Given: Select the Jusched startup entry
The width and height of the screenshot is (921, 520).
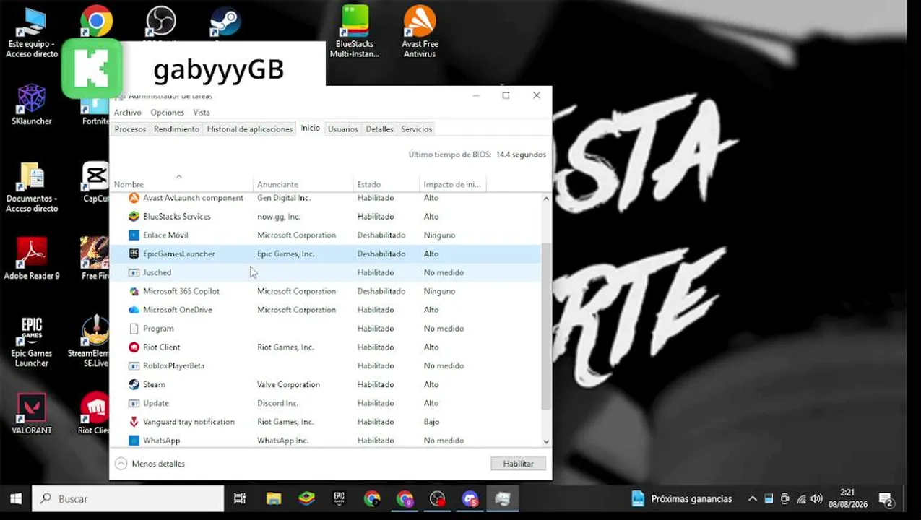Looking at the screenshot, I should coord(325,272).
